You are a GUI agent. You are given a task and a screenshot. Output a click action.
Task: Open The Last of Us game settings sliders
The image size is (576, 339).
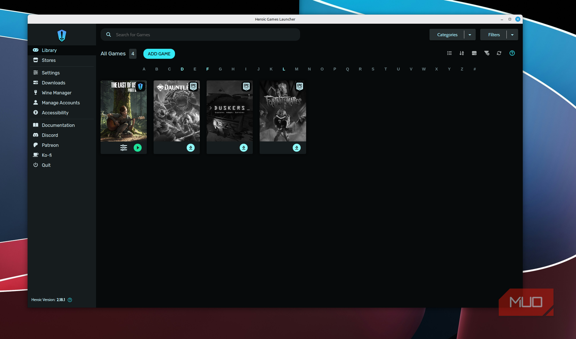(x=124, y=148)
